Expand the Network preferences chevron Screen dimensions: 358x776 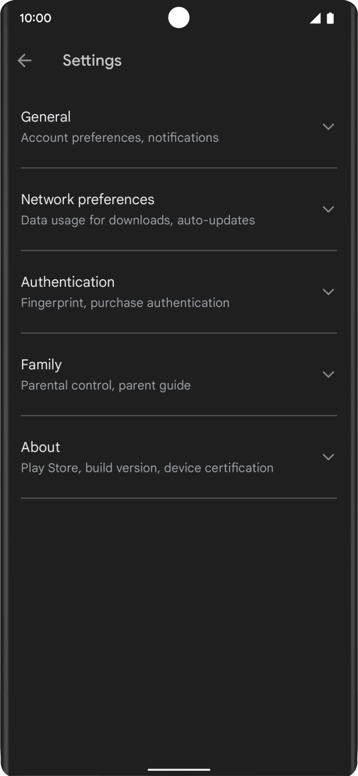[x=328, y=209]
